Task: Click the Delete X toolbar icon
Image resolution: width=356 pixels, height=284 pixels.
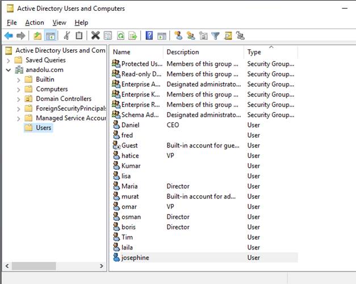Action: (x=95, y=36)
